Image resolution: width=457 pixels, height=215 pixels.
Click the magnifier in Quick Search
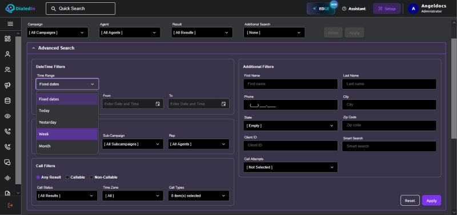click(53, 9)
